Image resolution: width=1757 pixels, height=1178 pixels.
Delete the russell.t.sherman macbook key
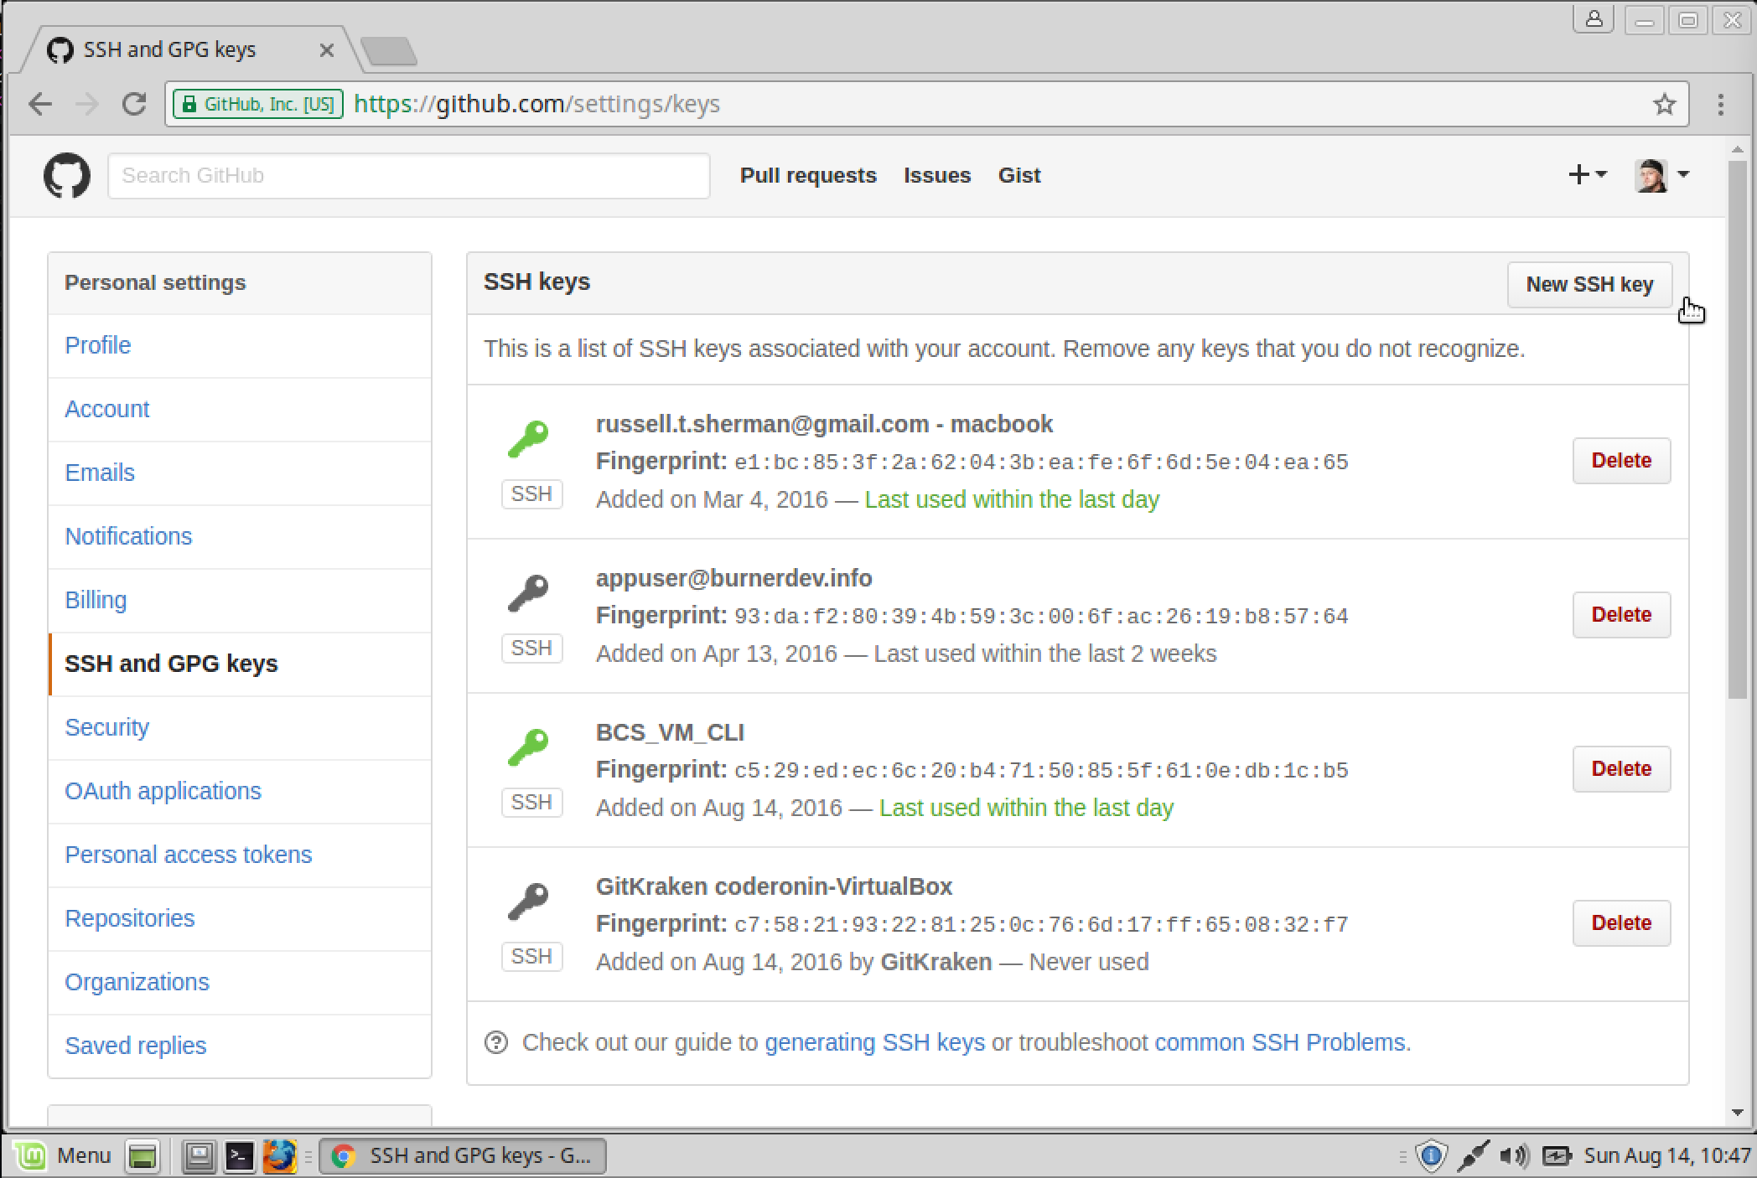click(1621, 461)
